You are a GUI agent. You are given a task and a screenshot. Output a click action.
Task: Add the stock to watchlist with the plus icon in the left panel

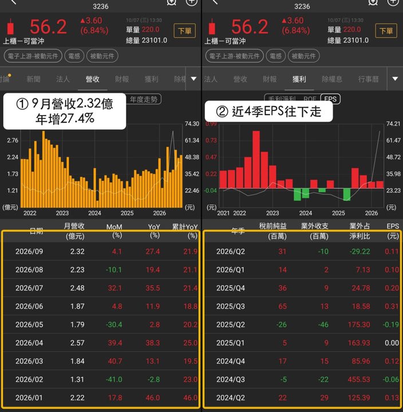(191, 2)
